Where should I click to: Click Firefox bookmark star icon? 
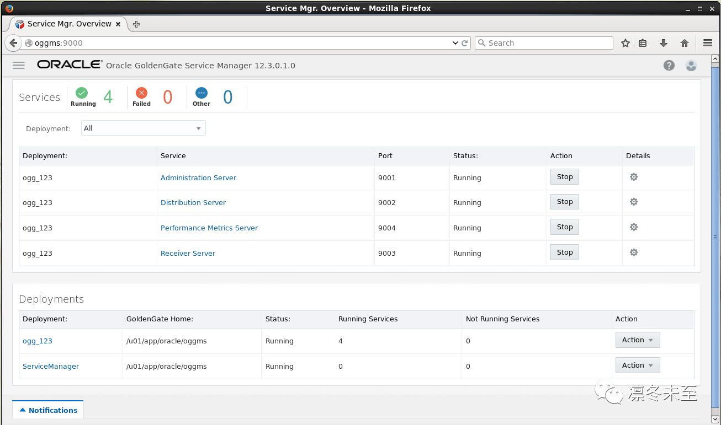(625, 43)
